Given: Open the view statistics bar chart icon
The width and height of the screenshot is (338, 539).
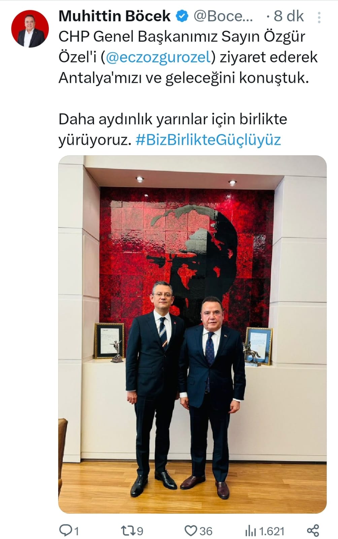Looking at the screenshot, I should click(250, 531).
